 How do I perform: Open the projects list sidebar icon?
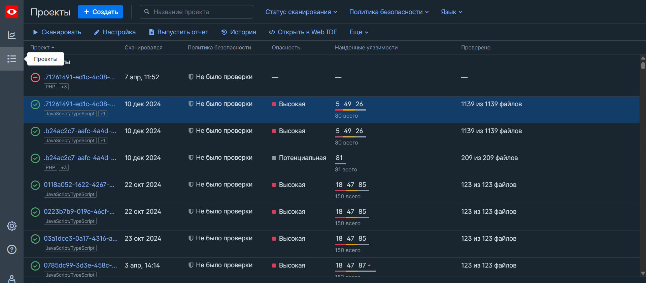11,59
